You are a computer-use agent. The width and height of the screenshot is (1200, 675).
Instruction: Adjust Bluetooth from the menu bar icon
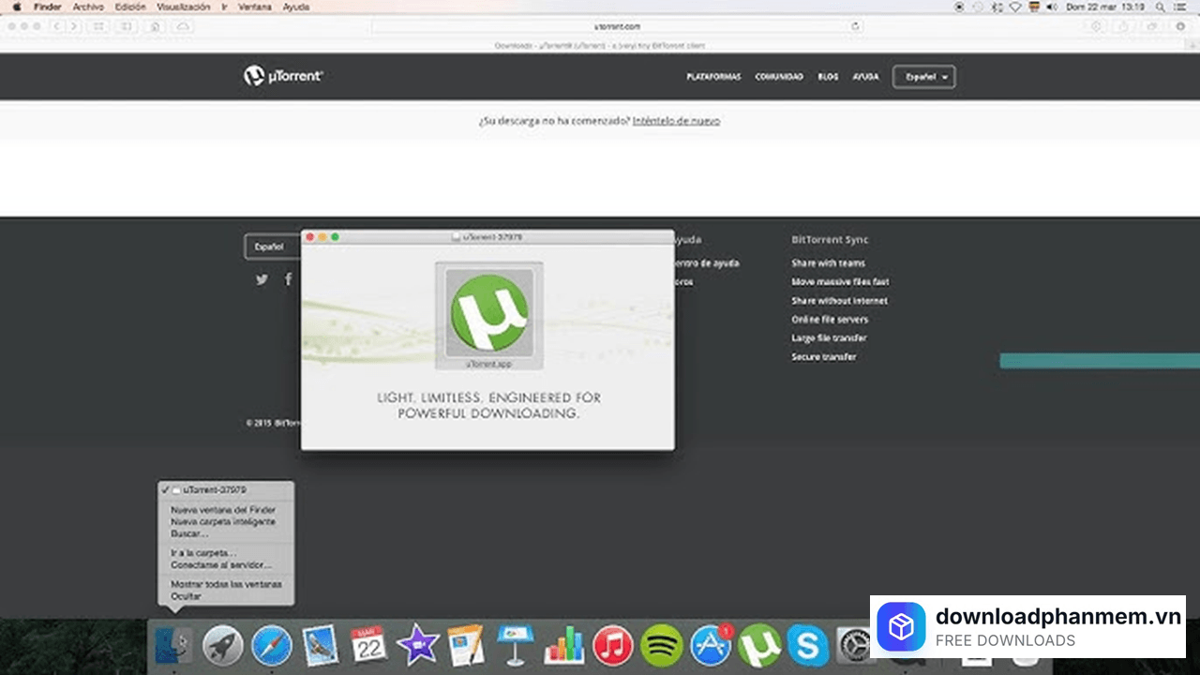[x=996, y=7]
